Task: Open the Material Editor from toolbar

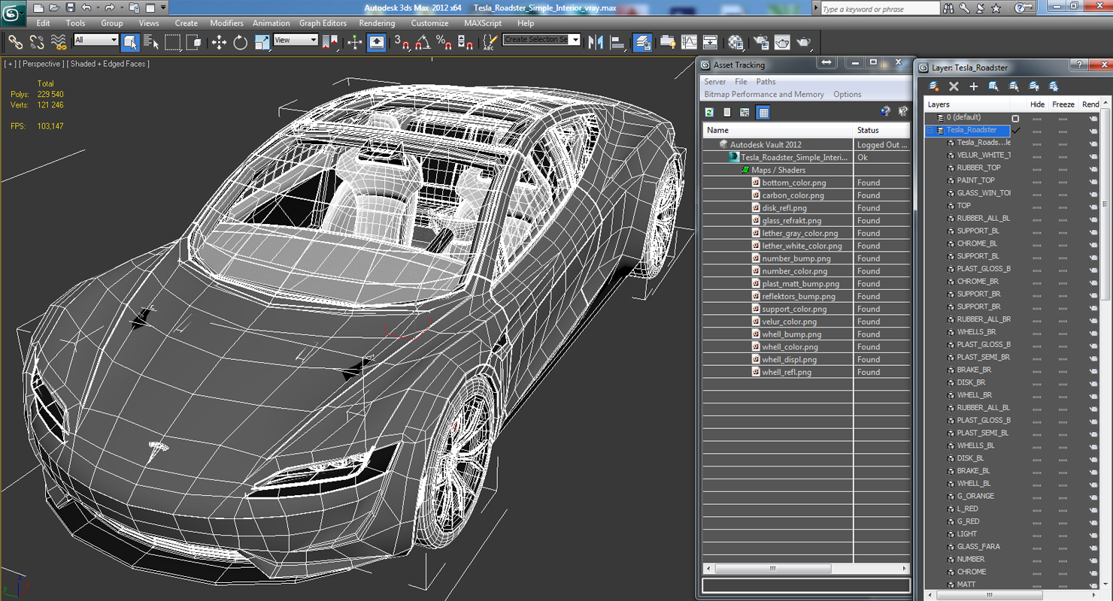Action: pyautogui.click(x=735, y=42)
